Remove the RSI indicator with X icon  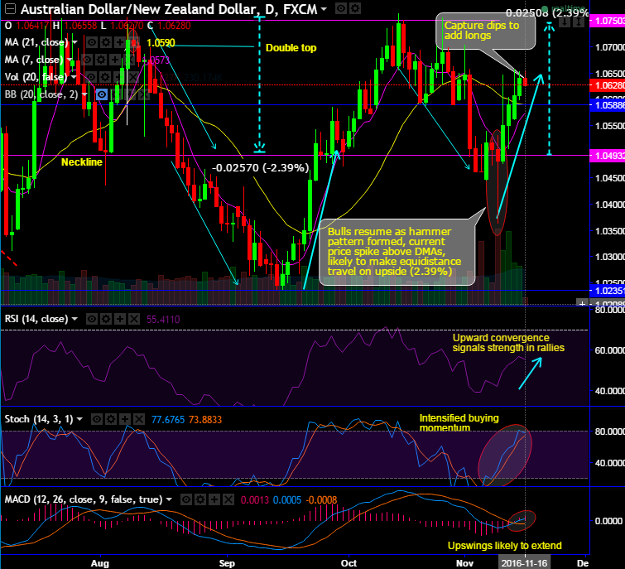[134, 319]
